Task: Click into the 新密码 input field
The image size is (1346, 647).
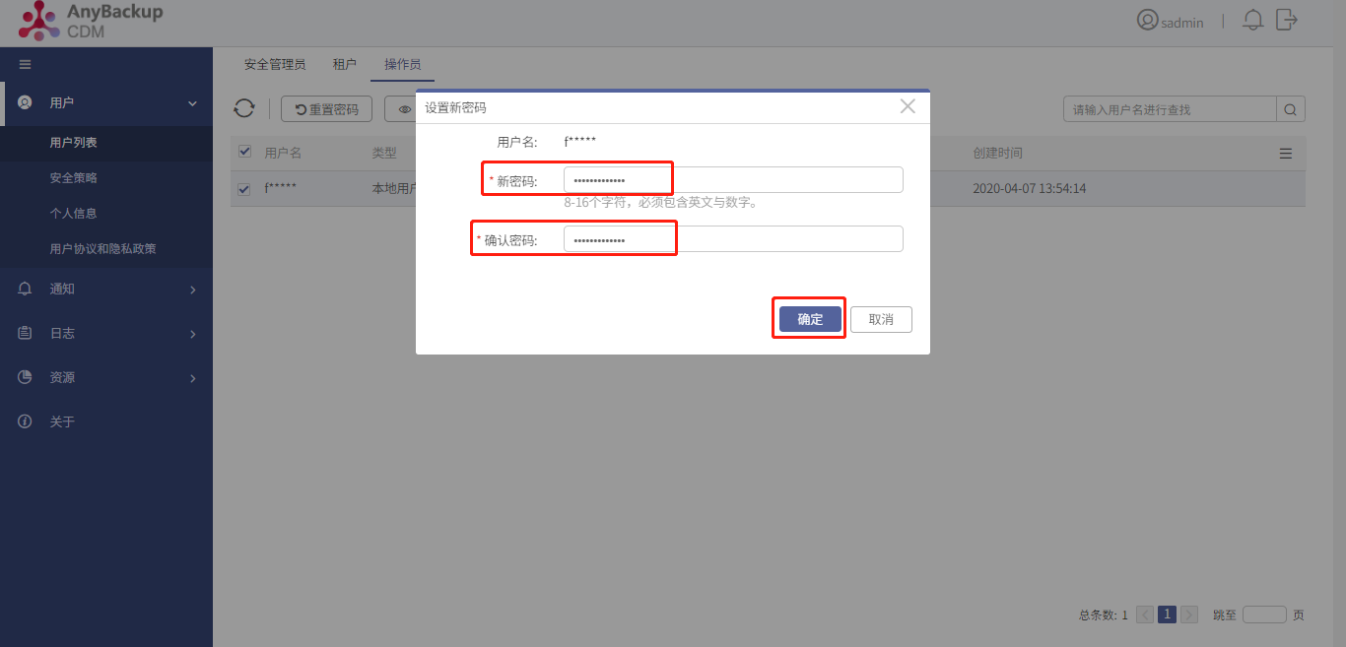Action: tap(733, 180)
